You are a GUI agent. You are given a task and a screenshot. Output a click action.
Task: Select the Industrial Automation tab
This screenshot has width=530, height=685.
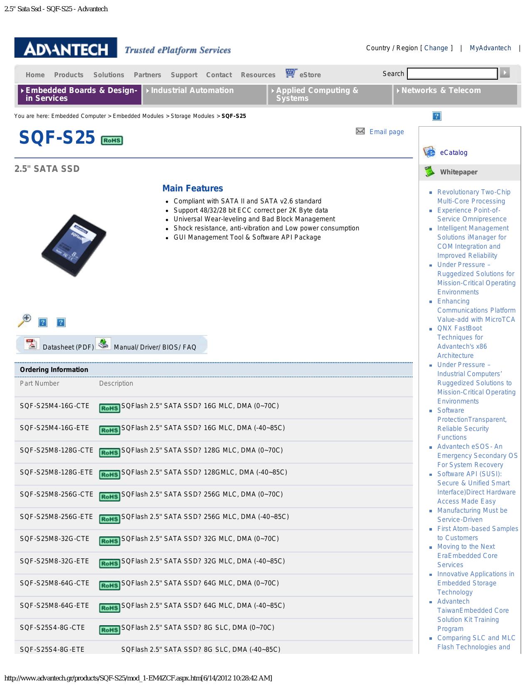click(x=205, y=94)
